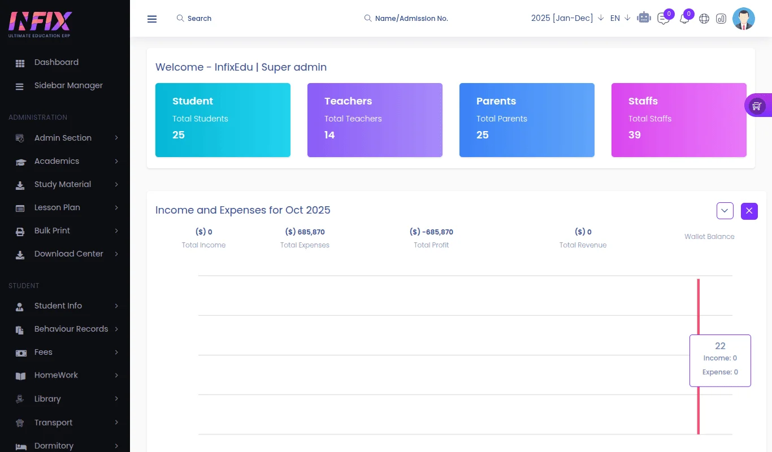Open the EN language dropdown
This screenshot has height=452, width=772.
pyautogui.click(x=619, y=18)
